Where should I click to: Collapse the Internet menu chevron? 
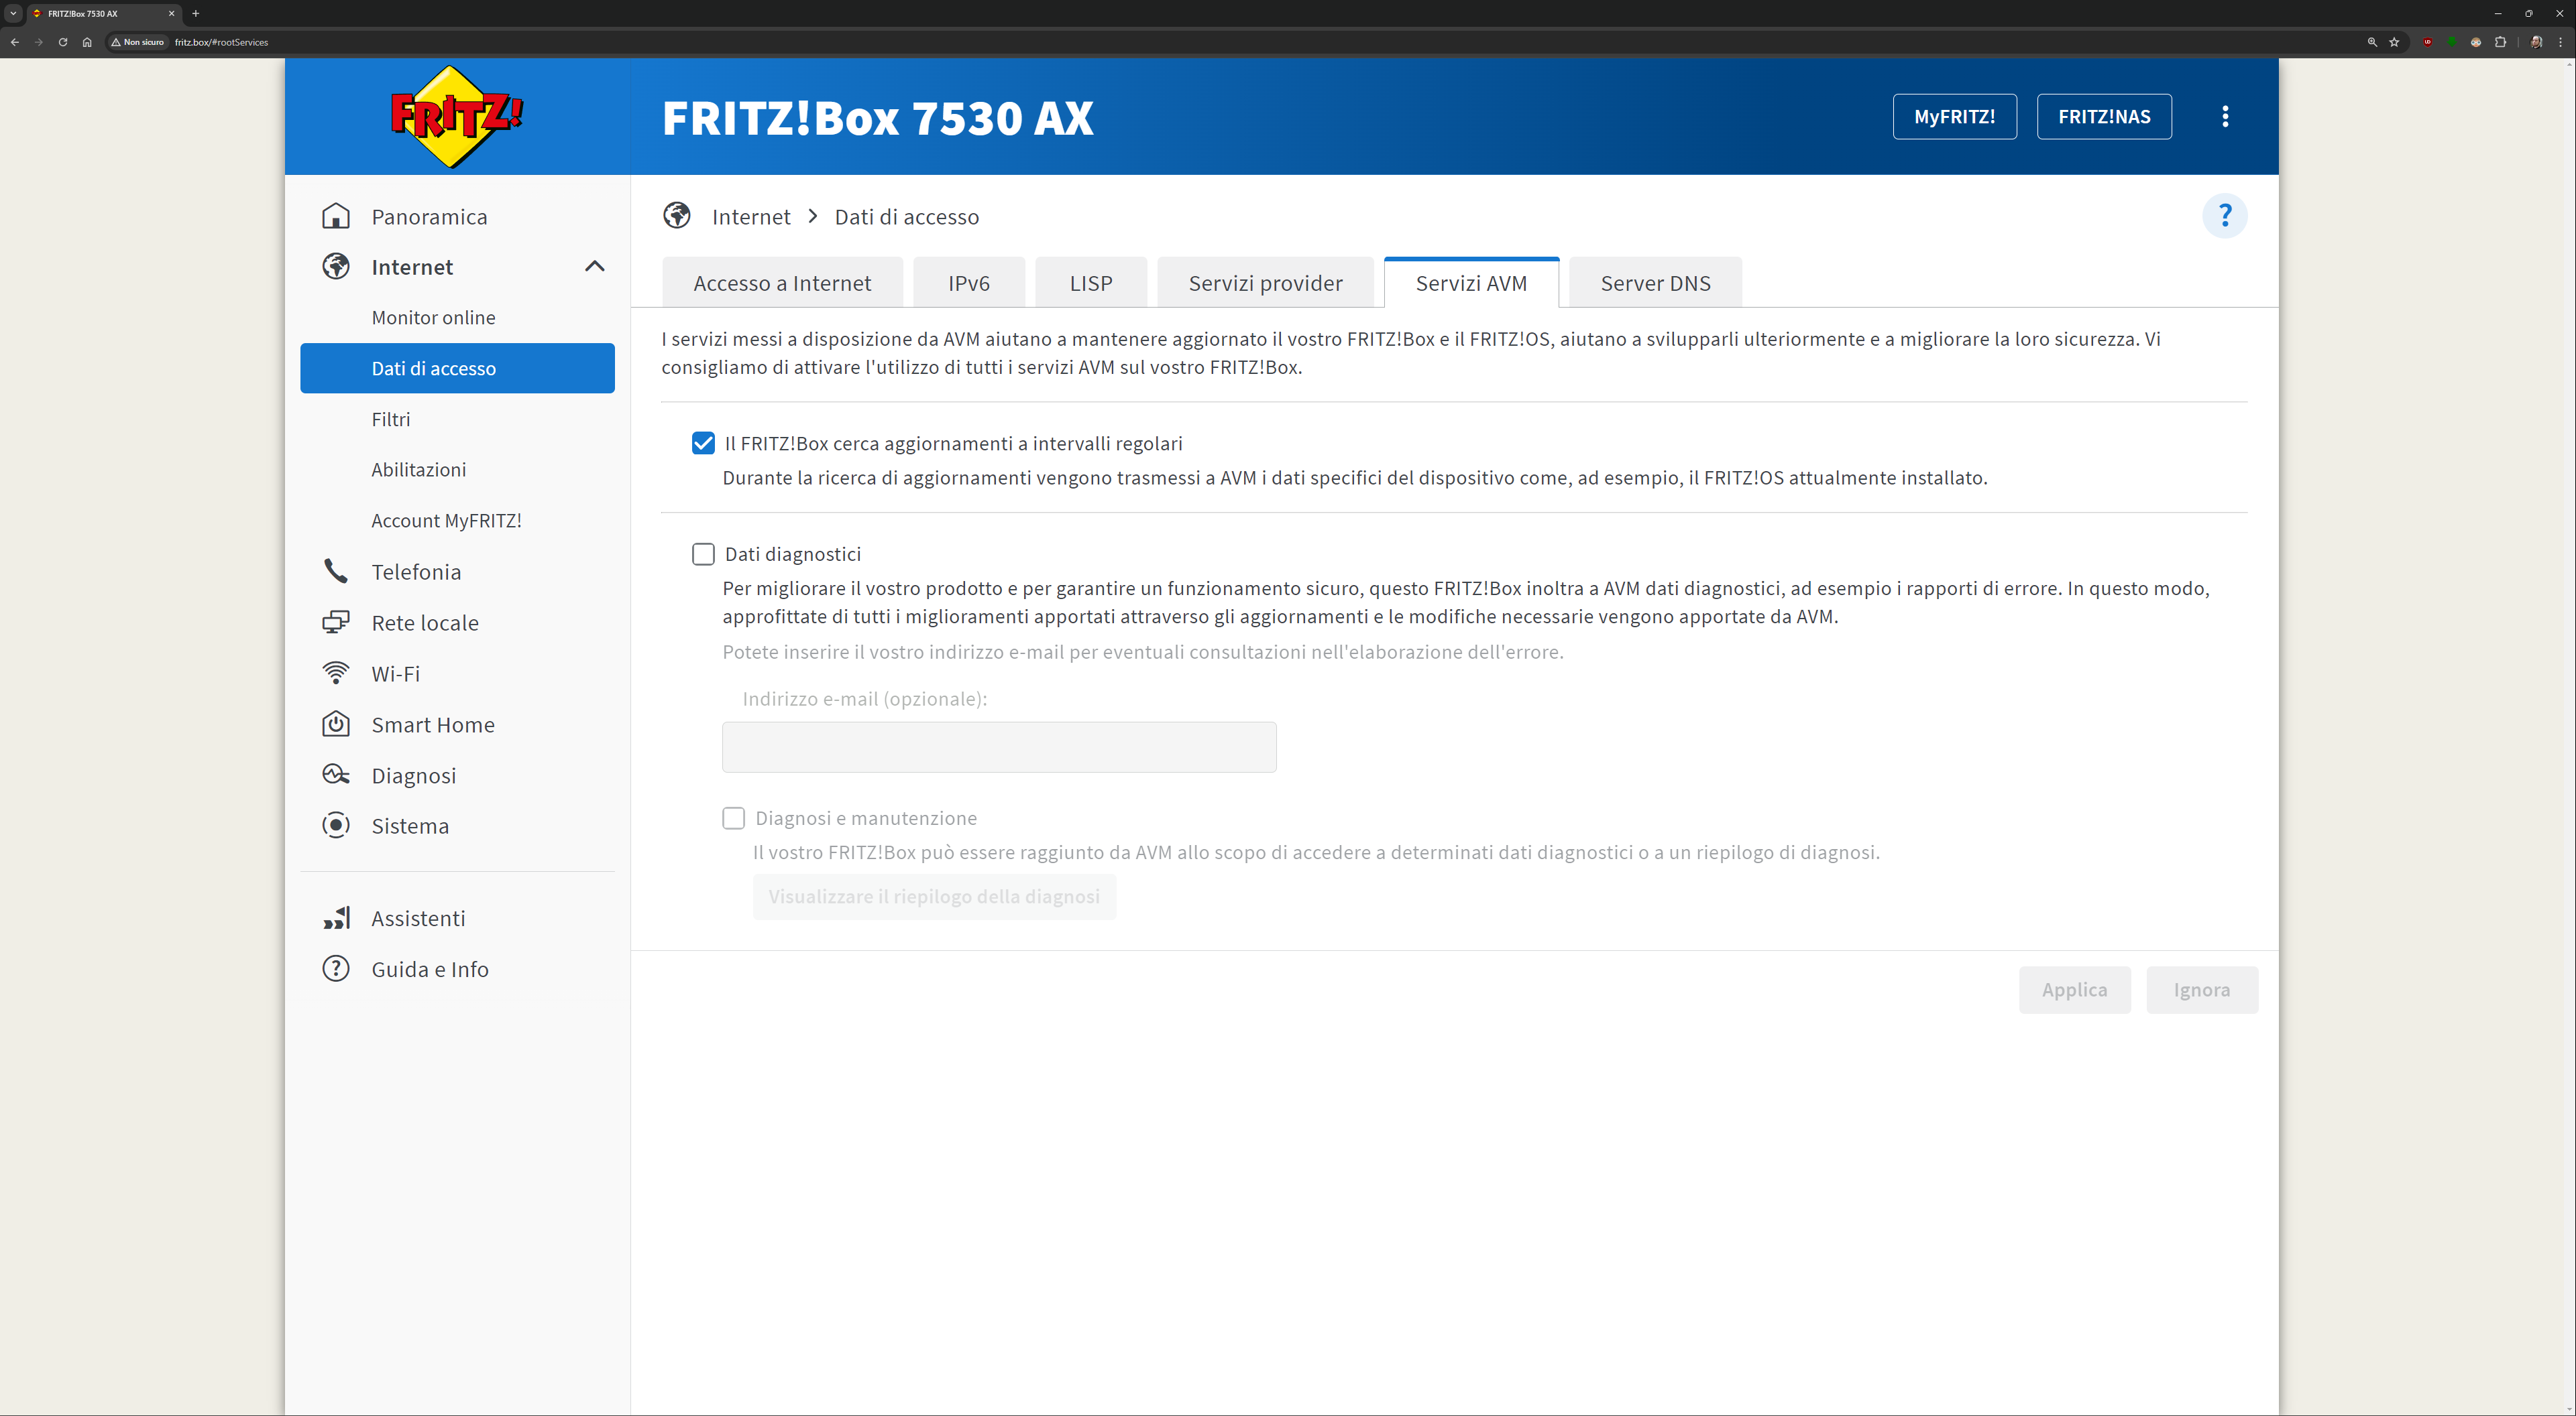tap(595, 267)
